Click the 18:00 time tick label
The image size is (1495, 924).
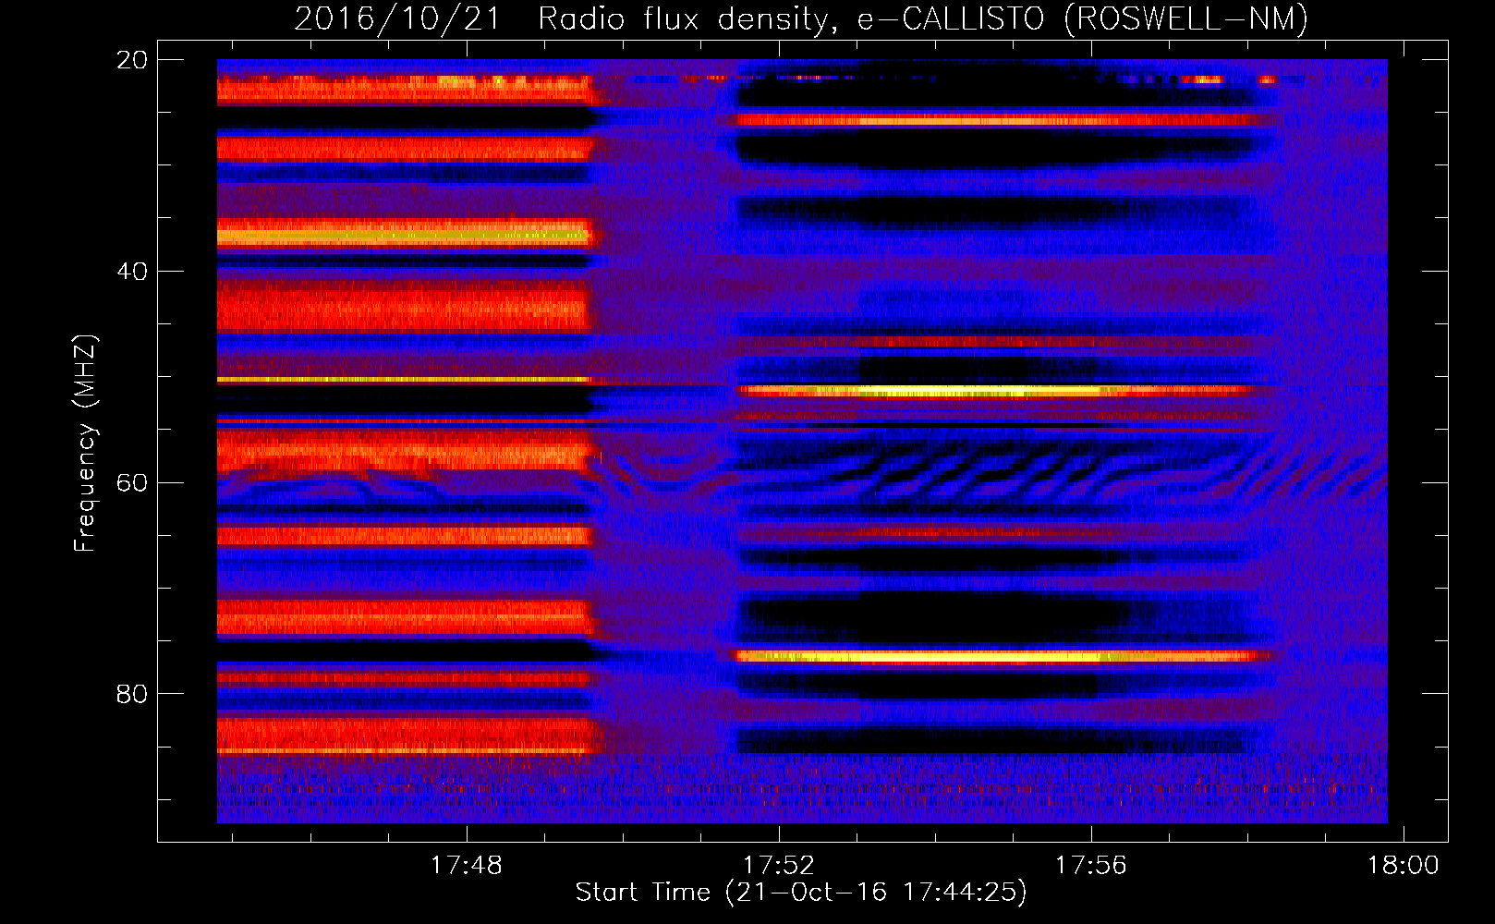(1404, 865)
